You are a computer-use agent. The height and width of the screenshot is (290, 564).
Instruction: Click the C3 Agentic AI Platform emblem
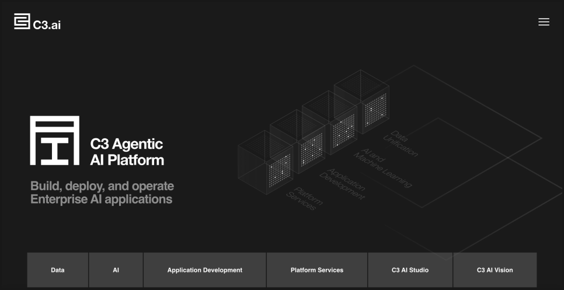[55, 141]
